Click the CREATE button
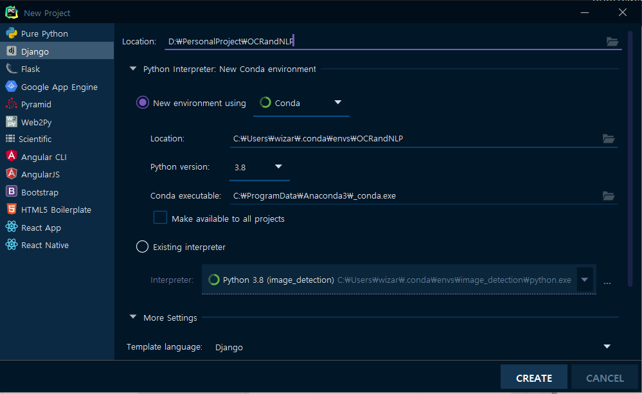The height and width of the screenshot is (394, 642). pos(534,377)
